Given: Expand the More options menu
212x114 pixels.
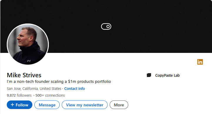Looking at the screenshot, I should [119, 105].
